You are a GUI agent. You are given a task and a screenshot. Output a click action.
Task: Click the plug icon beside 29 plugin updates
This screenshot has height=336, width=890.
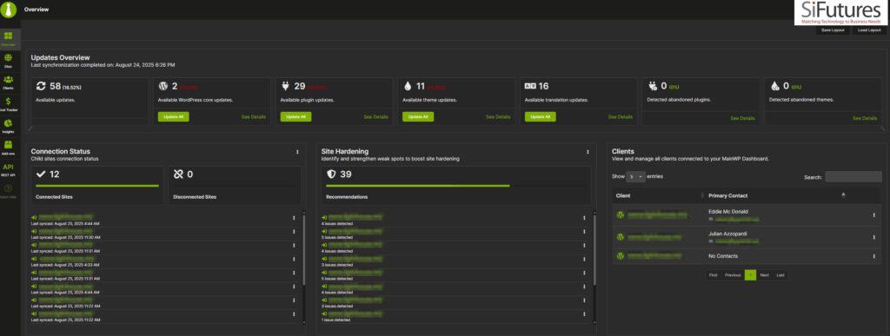[x=285, y=86]
